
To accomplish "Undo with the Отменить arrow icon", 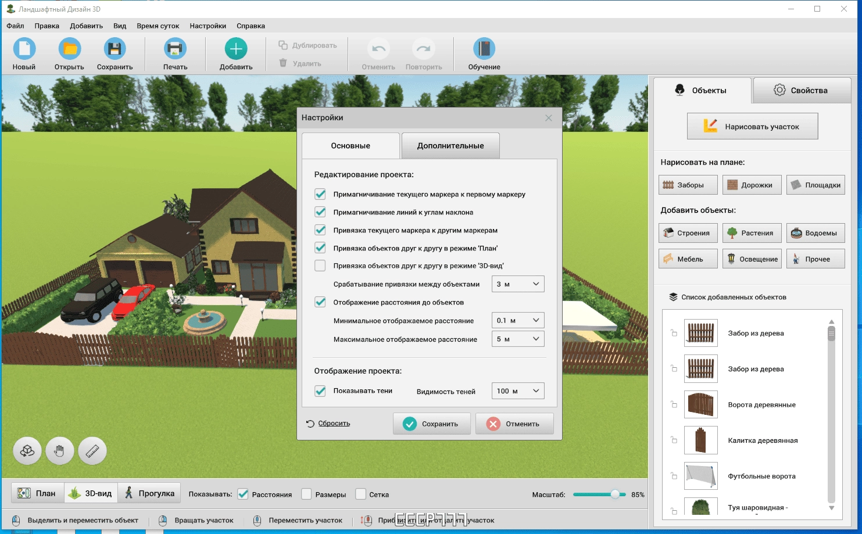I will pos(378,49).
